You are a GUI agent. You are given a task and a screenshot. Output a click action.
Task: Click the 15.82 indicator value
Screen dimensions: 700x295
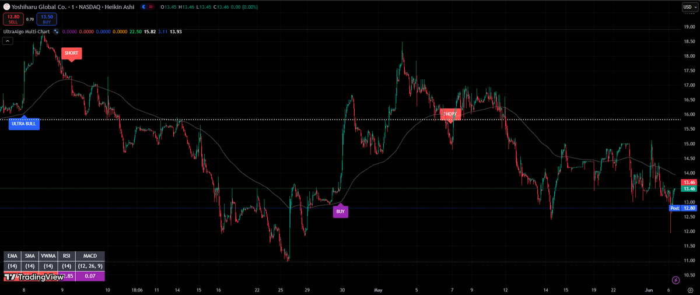150,31
